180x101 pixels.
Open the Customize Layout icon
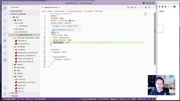pos(153,3)
